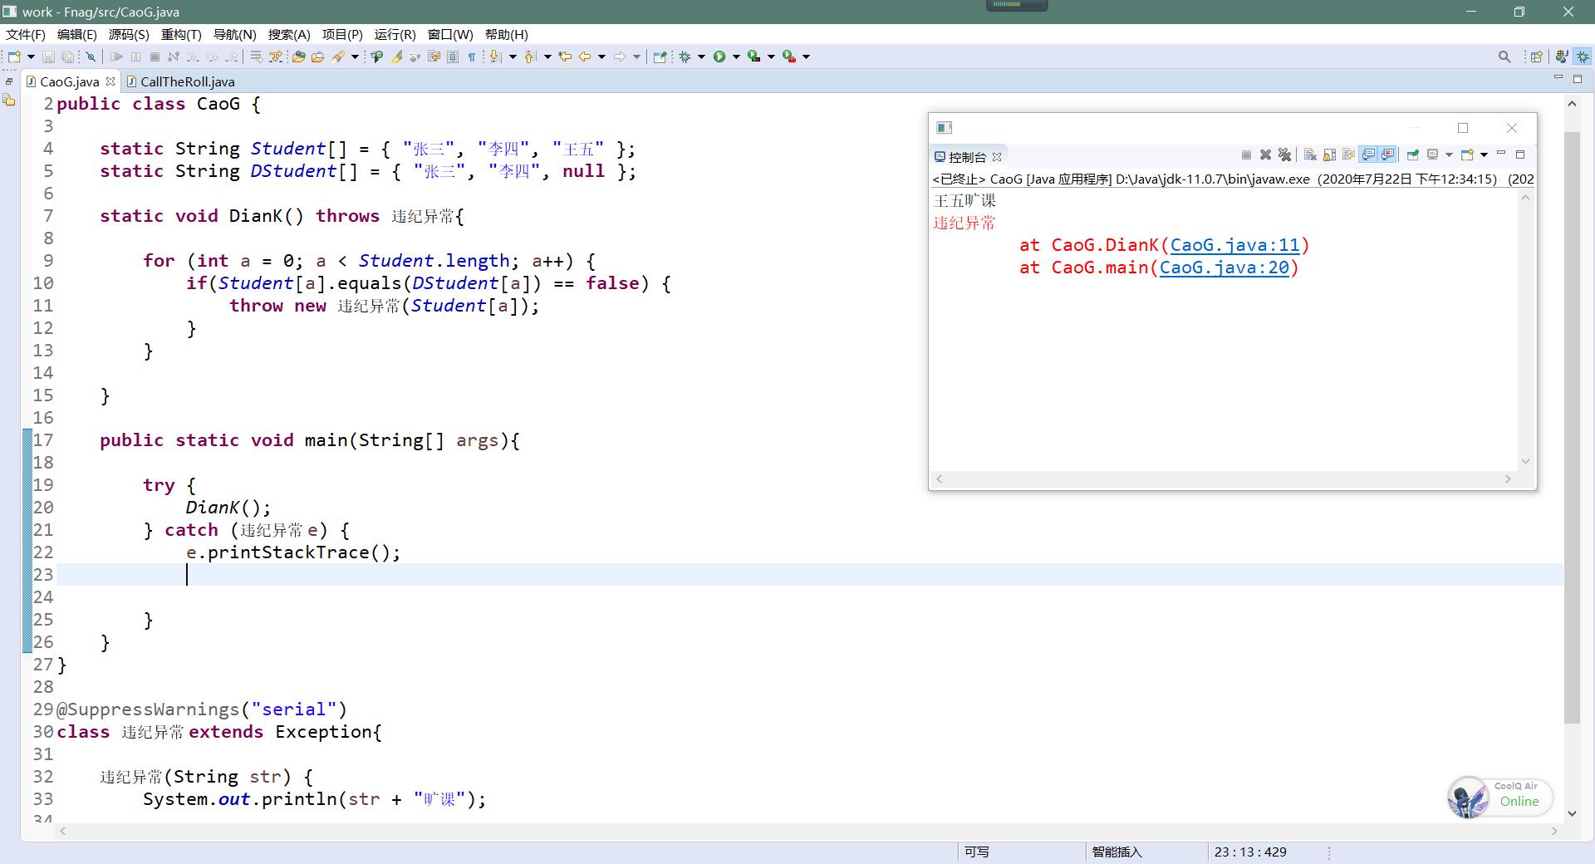The width and height of the screenshot is (1595, 864).
Task: Toggle Show Console on standard error
Action: click(x=1387, y=155)
